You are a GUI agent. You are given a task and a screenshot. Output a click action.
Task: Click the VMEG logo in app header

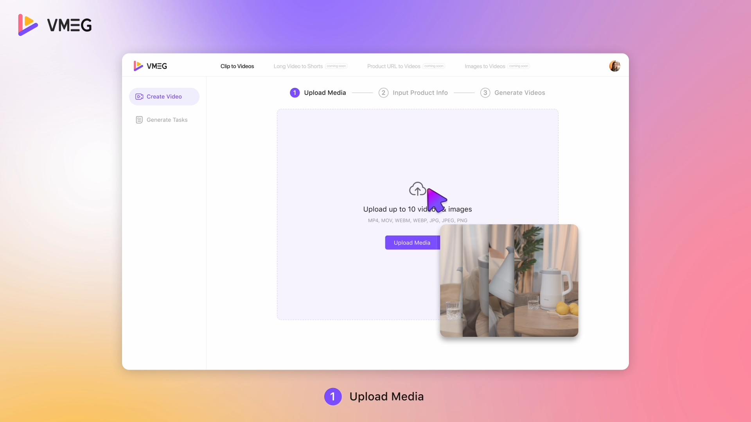click(x=150, y=66)
